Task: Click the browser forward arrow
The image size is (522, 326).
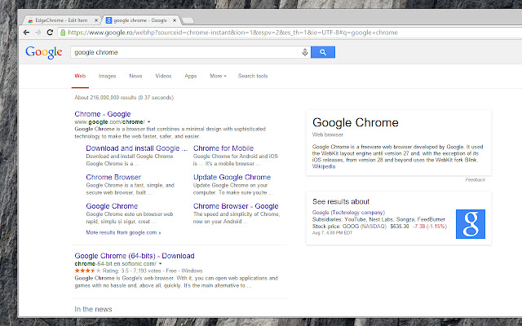Action: (38, 33)
